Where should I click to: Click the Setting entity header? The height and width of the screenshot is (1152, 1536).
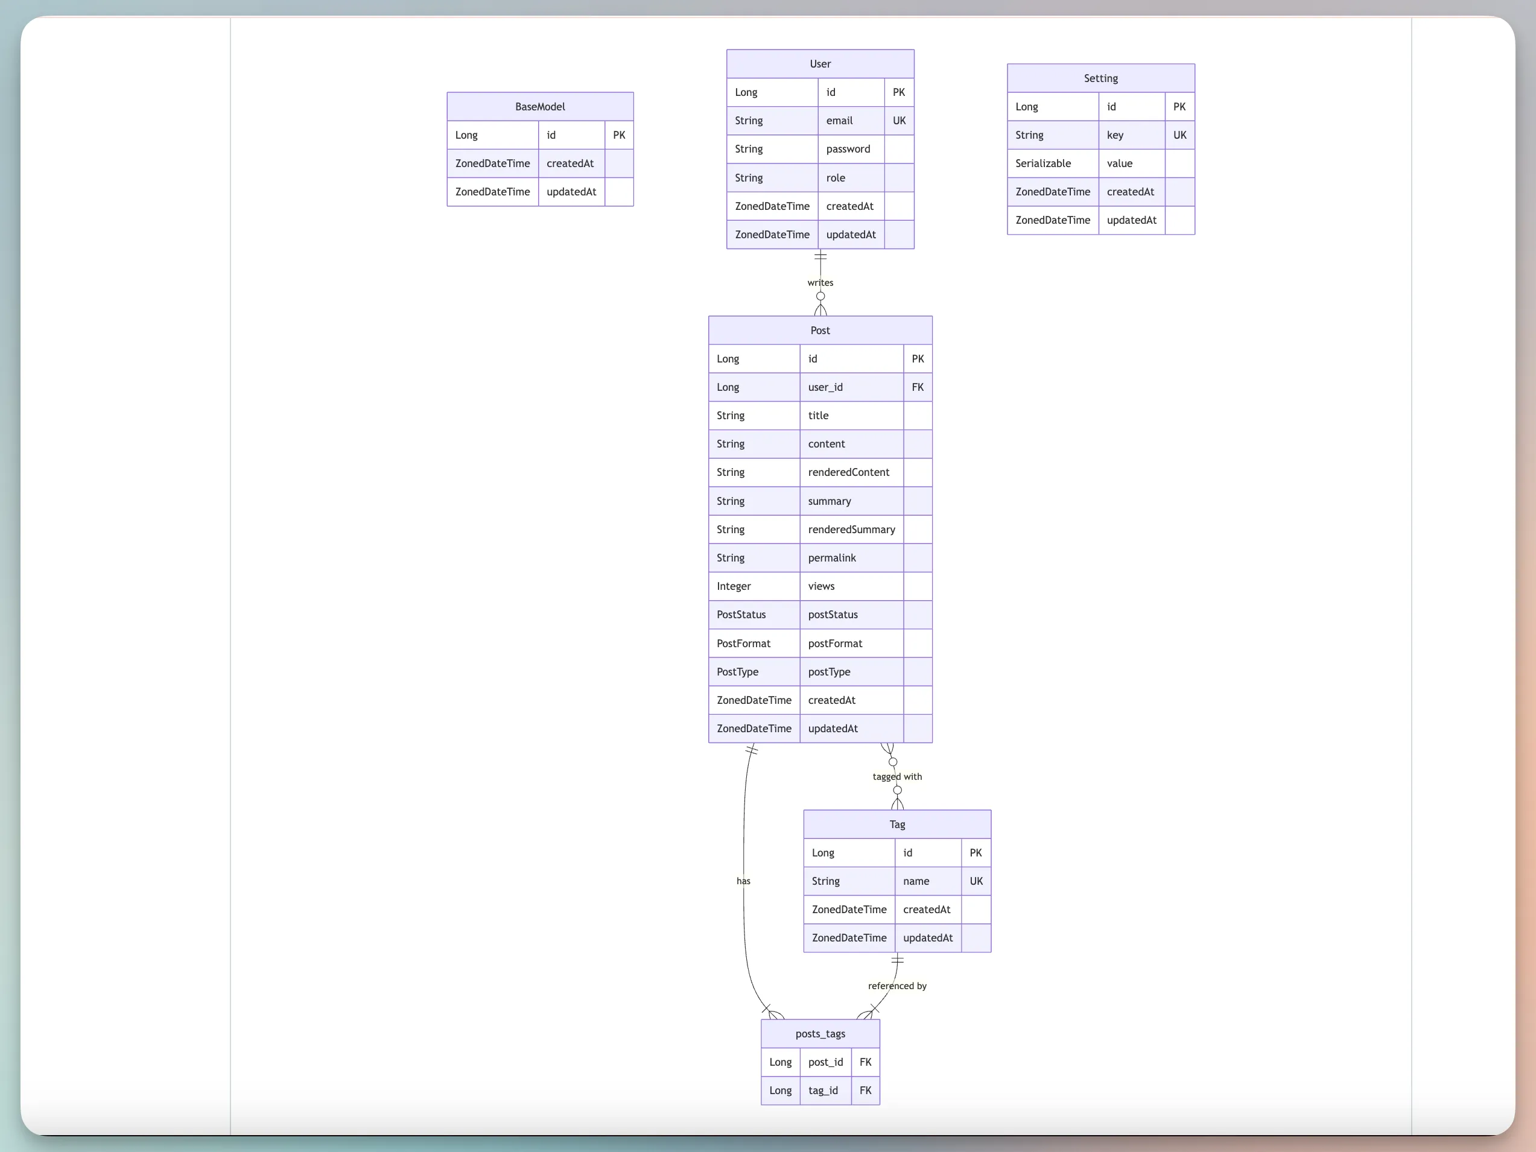(1100, 78)
